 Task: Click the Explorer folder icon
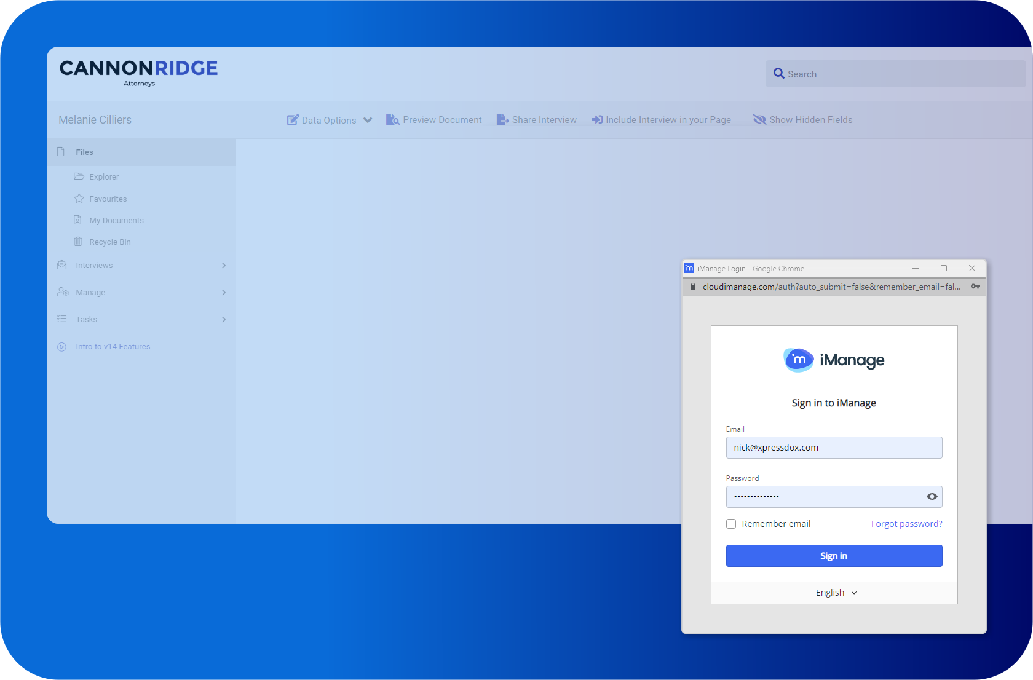[x=79, y=176]
